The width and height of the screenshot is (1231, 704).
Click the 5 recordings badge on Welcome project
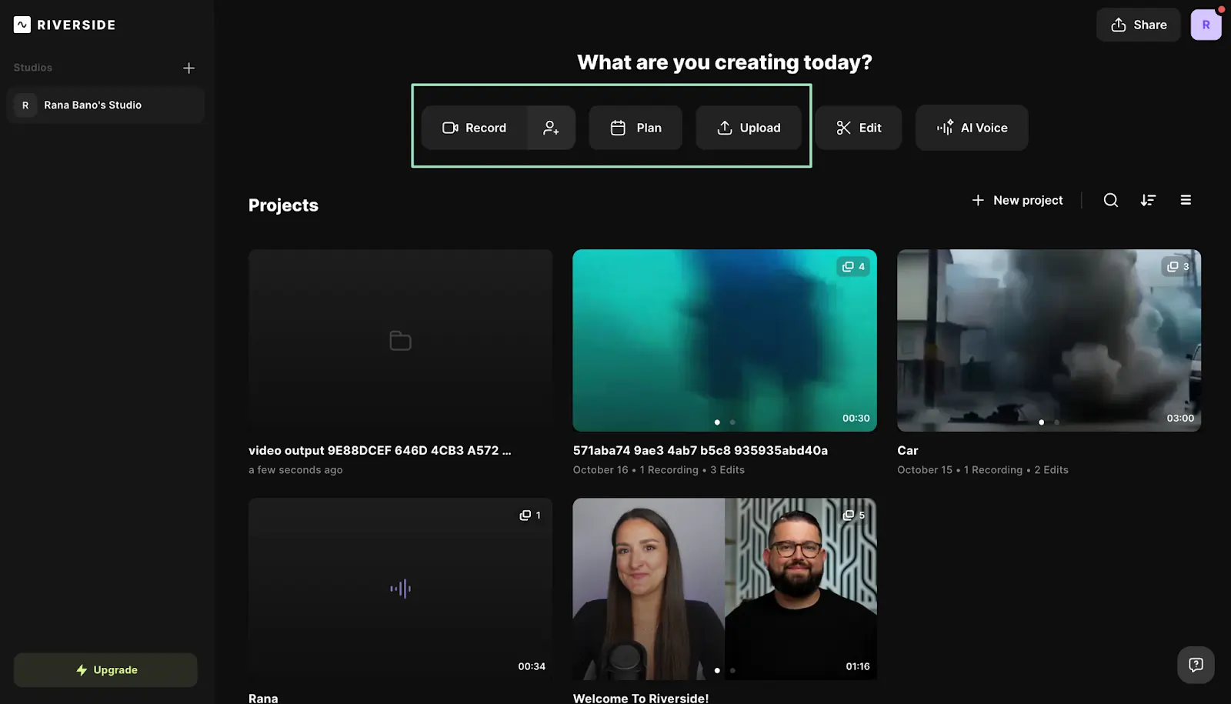(x=853, y=515)
